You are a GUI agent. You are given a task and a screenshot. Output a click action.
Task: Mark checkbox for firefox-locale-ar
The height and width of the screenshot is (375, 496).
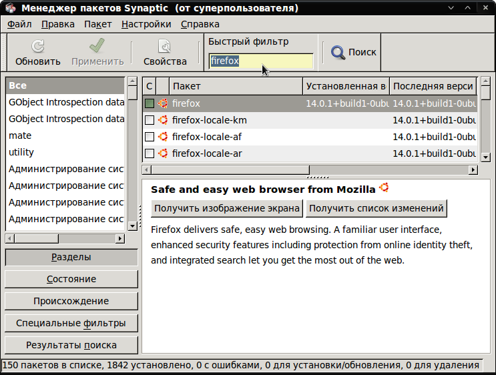[x=150, y=153]
